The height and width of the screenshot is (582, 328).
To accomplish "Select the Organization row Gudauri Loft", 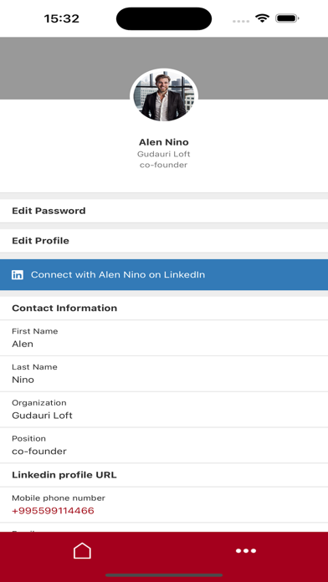I will [164, 410].
